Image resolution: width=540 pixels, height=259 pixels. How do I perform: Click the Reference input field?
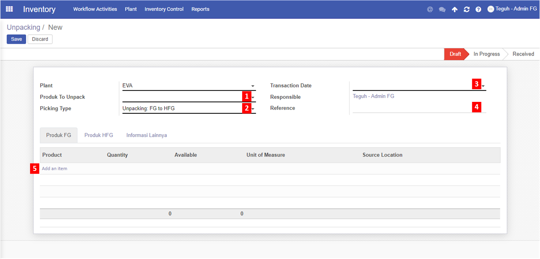pyautogui.click(x=411, y=109)
